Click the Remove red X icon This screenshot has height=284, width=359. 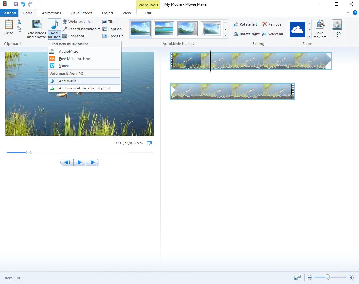265,24
